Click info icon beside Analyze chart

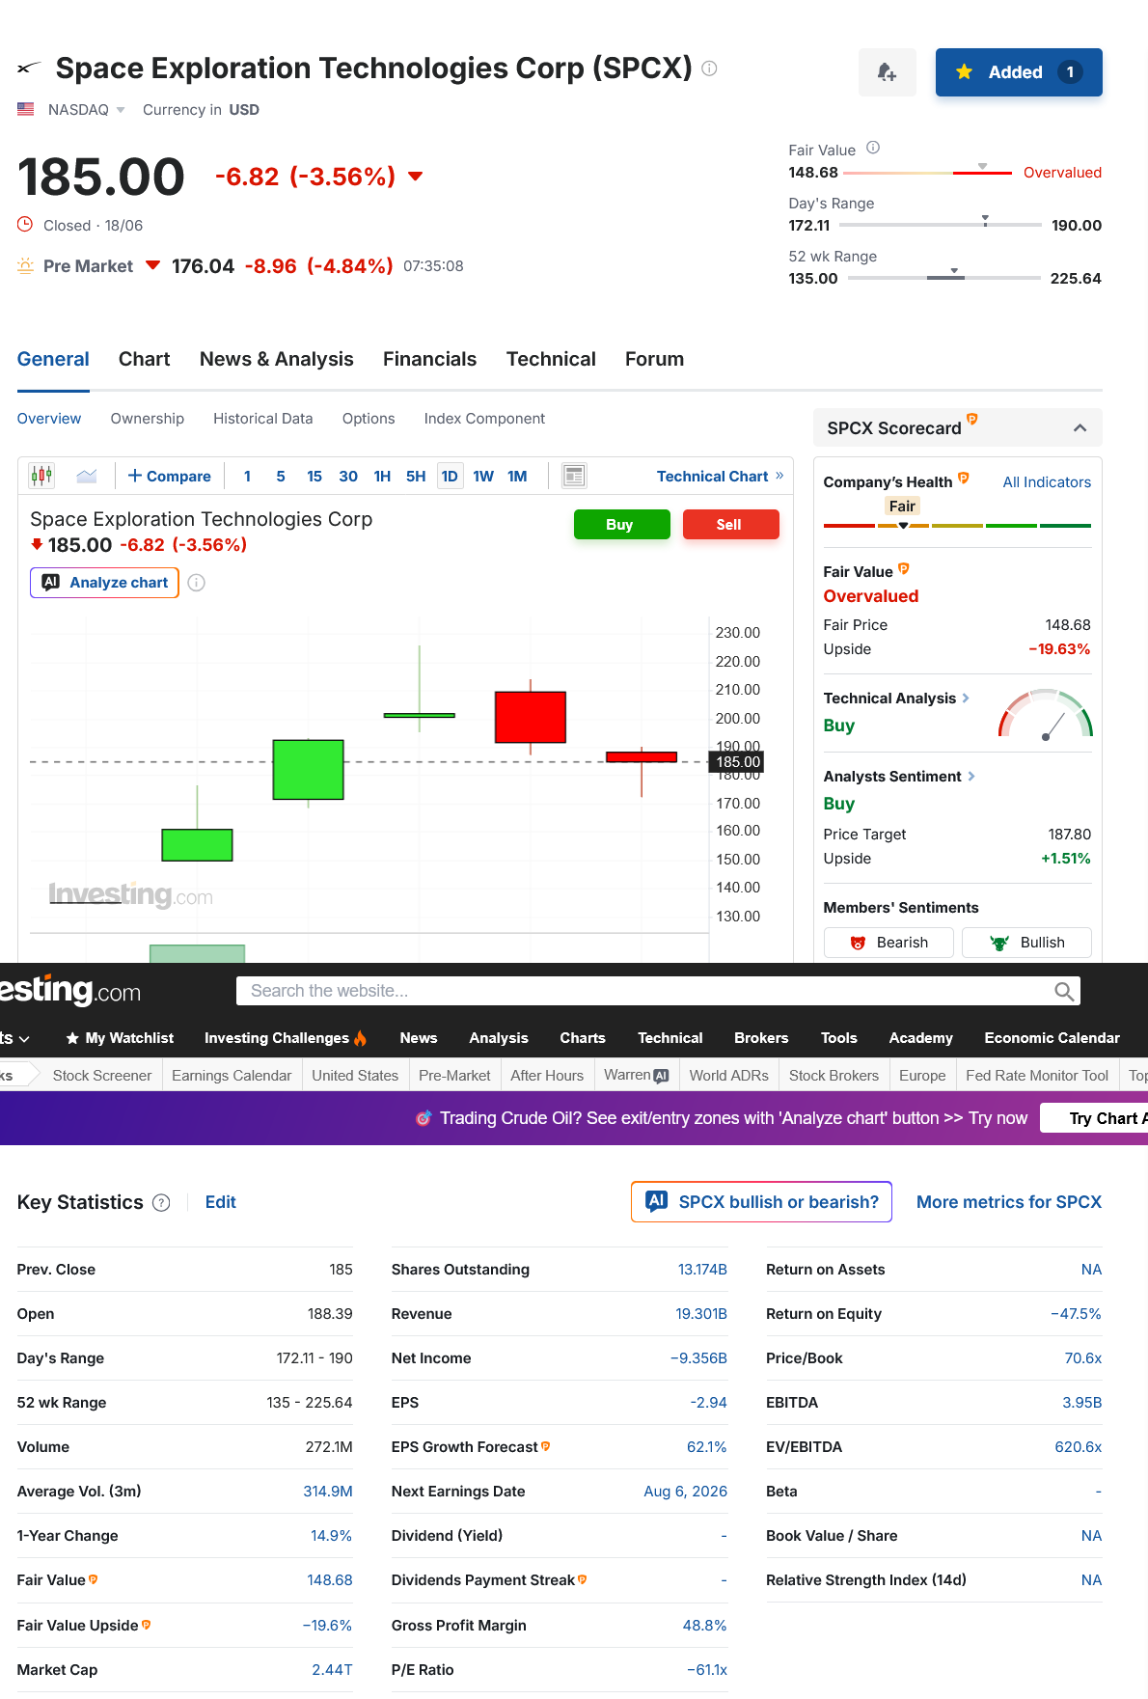[197, 583]
